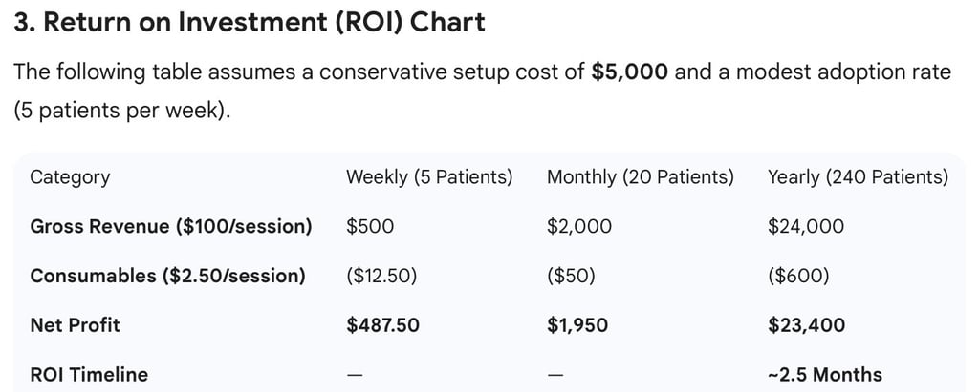Click the ($600) yearly consumables cell
The height and width of the screenshot is (392, 979).
click(798, 277)
